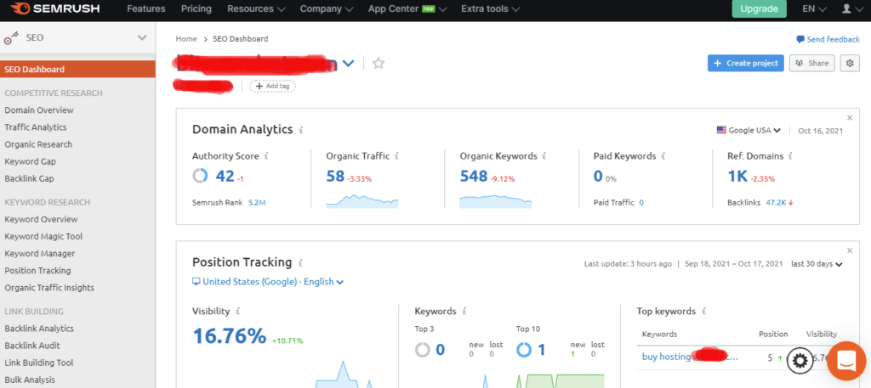Open Keyword Manager in sidebar
This screenshot has height=388, width=871.
pyautogui.click(x=39, y=253)
